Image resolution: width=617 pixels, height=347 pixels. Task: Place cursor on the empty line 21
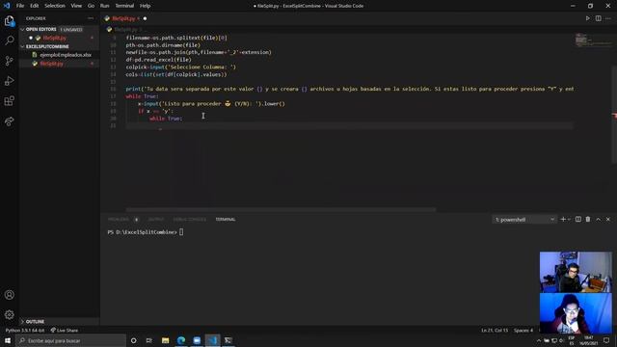[349, 125]
